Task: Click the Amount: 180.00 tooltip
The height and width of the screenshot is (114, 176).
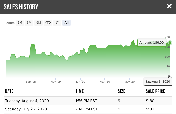Action: (152, 43)
